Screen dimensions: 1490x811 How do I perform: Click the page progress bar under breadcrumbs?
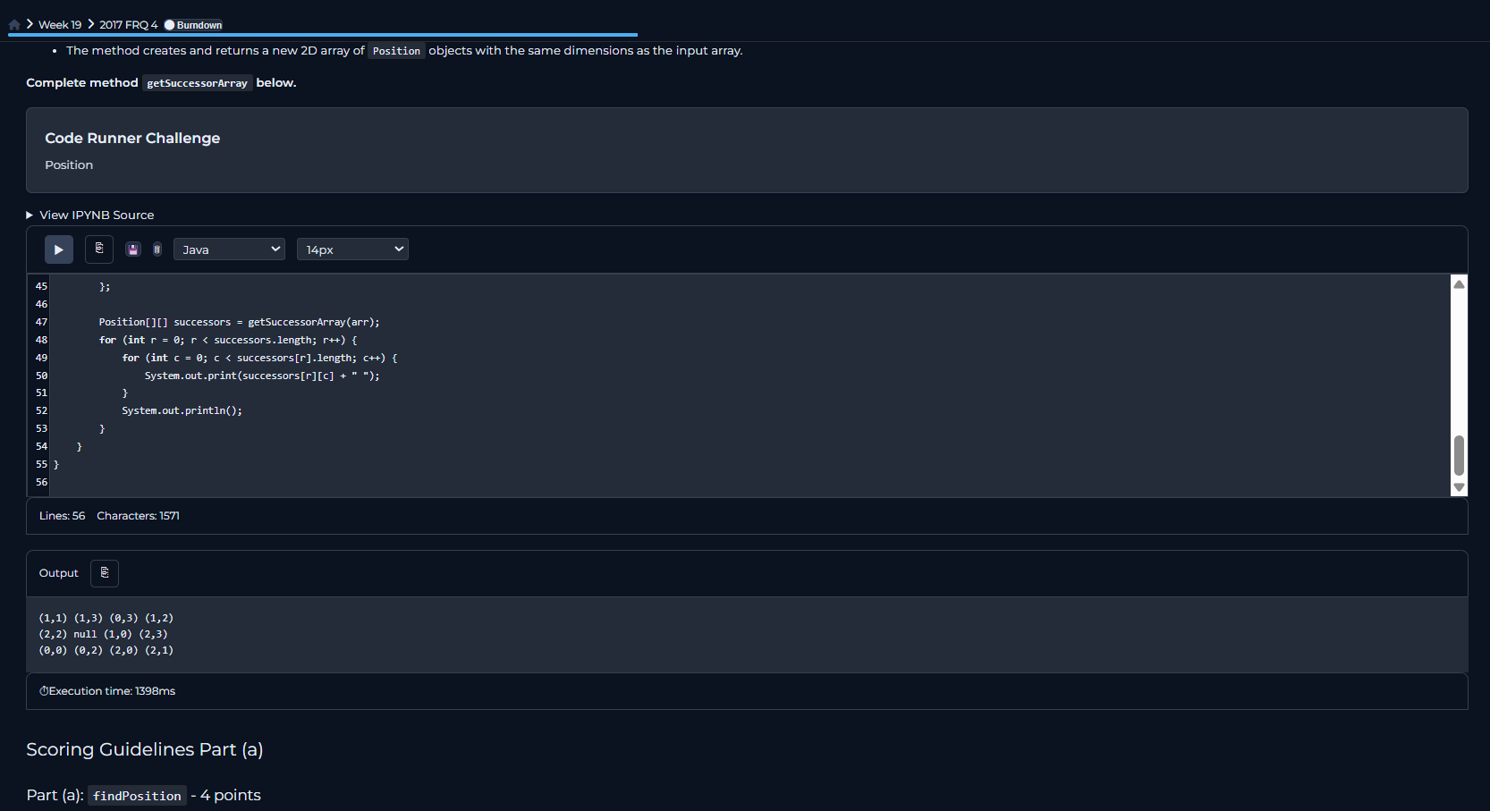coord(322,35)
